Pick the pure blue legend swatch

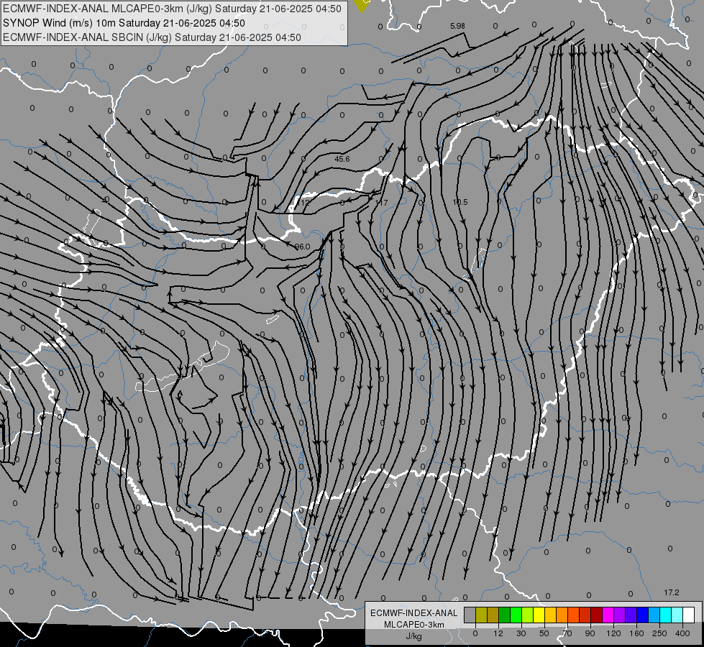pyautogui.click(x=642, y=615)
